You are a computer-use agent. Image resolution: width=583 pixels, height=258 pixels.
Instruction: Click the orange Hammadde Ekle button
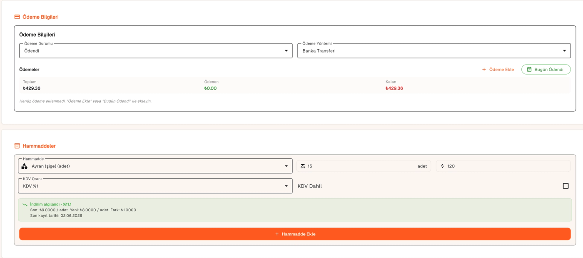295,234
